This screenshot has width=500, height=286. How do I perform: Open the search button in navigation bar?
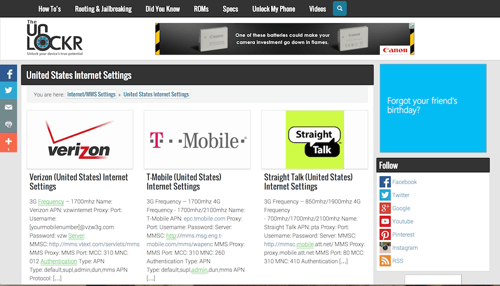[x=340, y=9]
